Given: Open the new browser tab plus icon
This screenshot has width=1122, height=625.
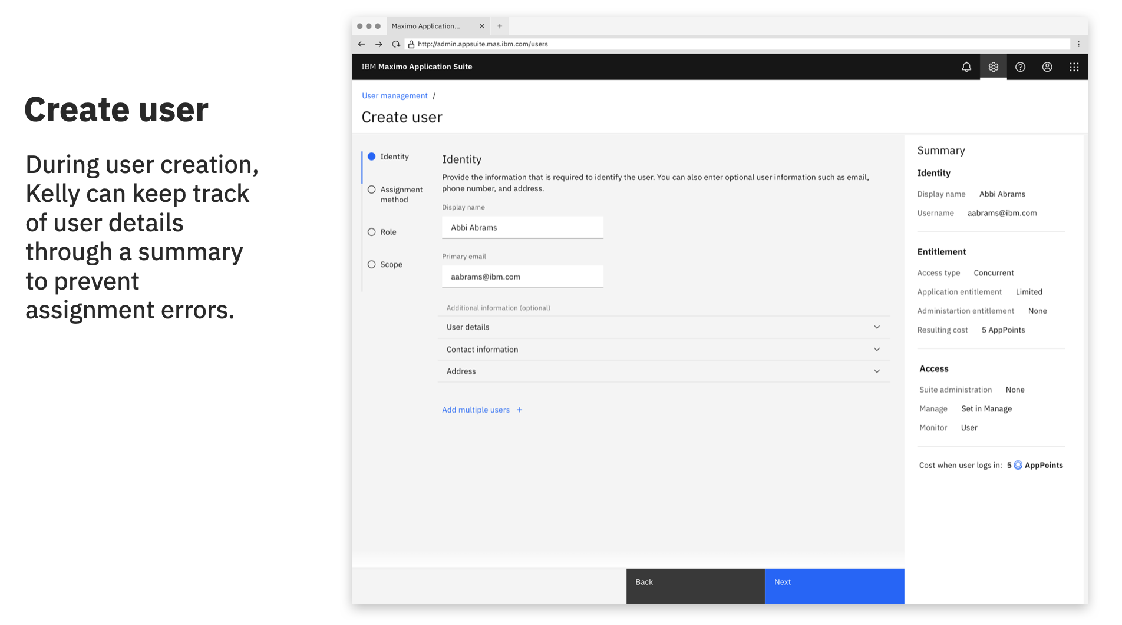Looking at the screenshot, I should (x=500, y=26).
